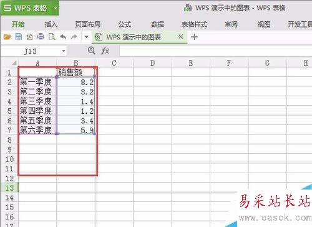Image resolution: width=312 pixels, height=227 pixels.
Task: Select the 第六季度 cell
Action: 37,130
